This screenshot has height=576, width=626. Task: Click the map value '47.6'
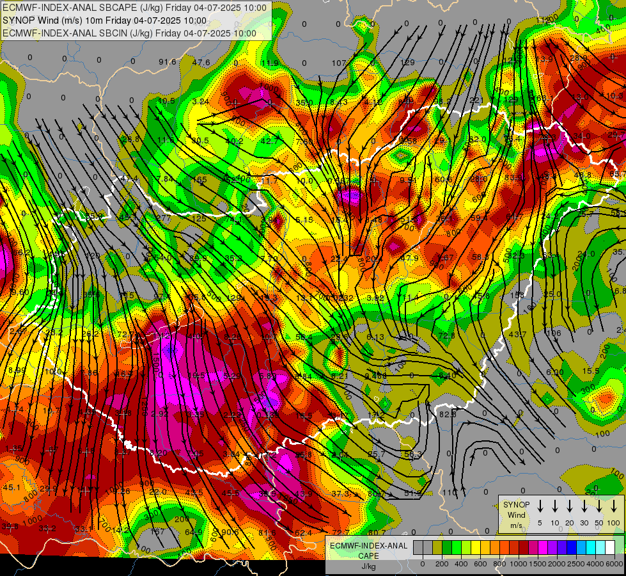coord(201,62)
